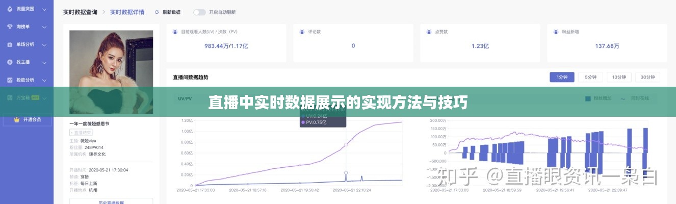Click the channel value 穿搭

click(x=85, y=176)
